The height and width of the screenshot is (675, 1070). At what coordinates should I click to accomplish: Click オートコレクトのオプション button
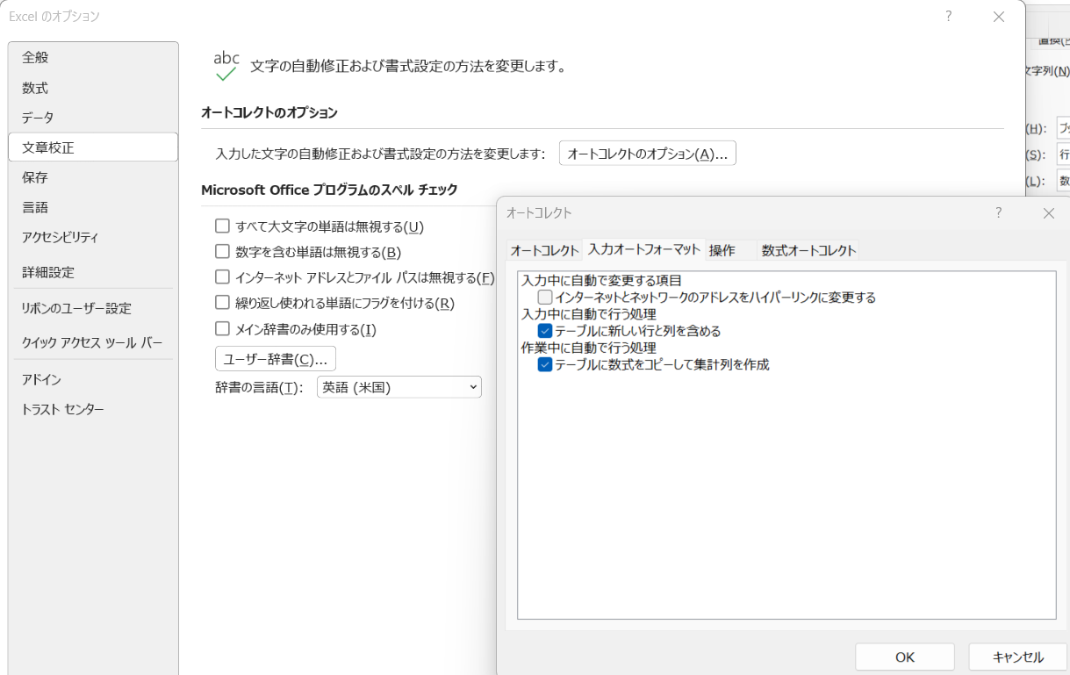click(647, 154)
